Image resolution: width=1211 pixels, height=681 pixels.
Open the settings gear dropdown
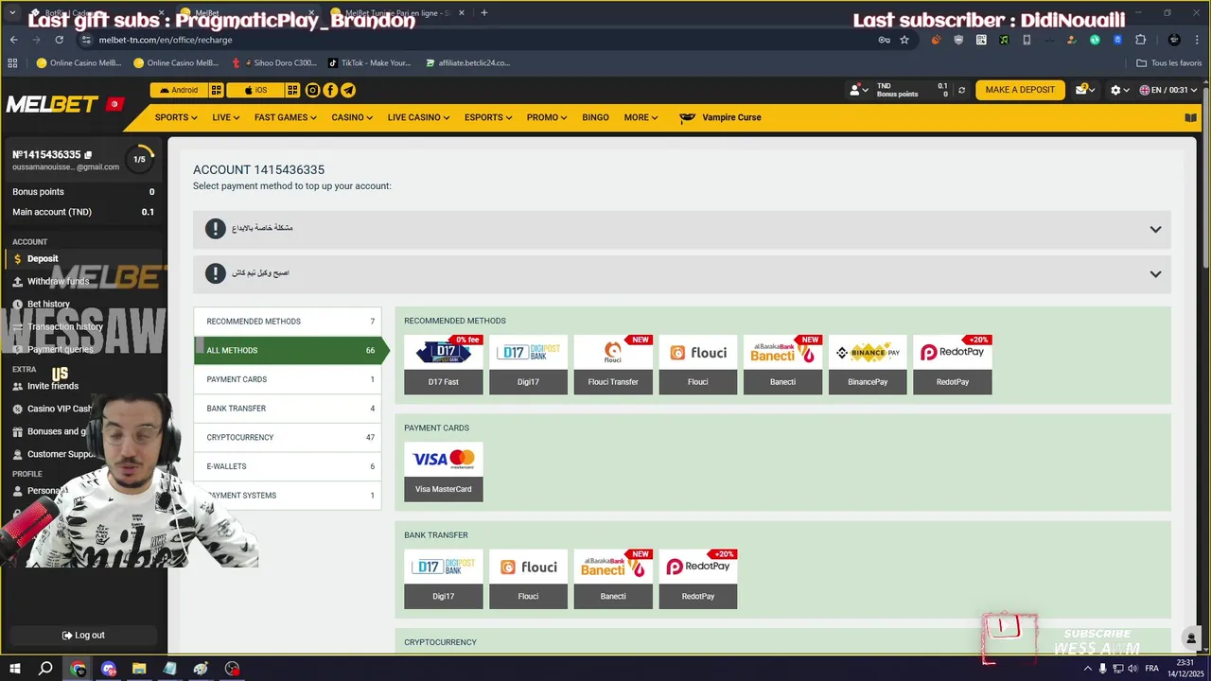click(1120, 90)
